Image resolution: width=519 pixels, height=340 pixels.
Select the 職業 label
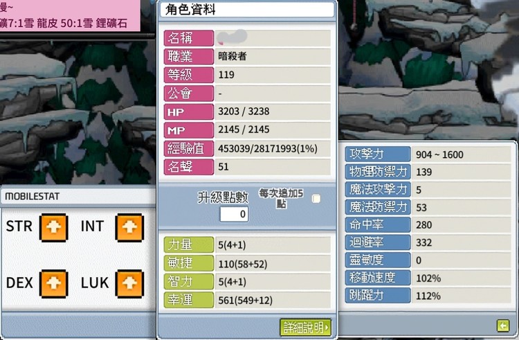tap(189, 57)
